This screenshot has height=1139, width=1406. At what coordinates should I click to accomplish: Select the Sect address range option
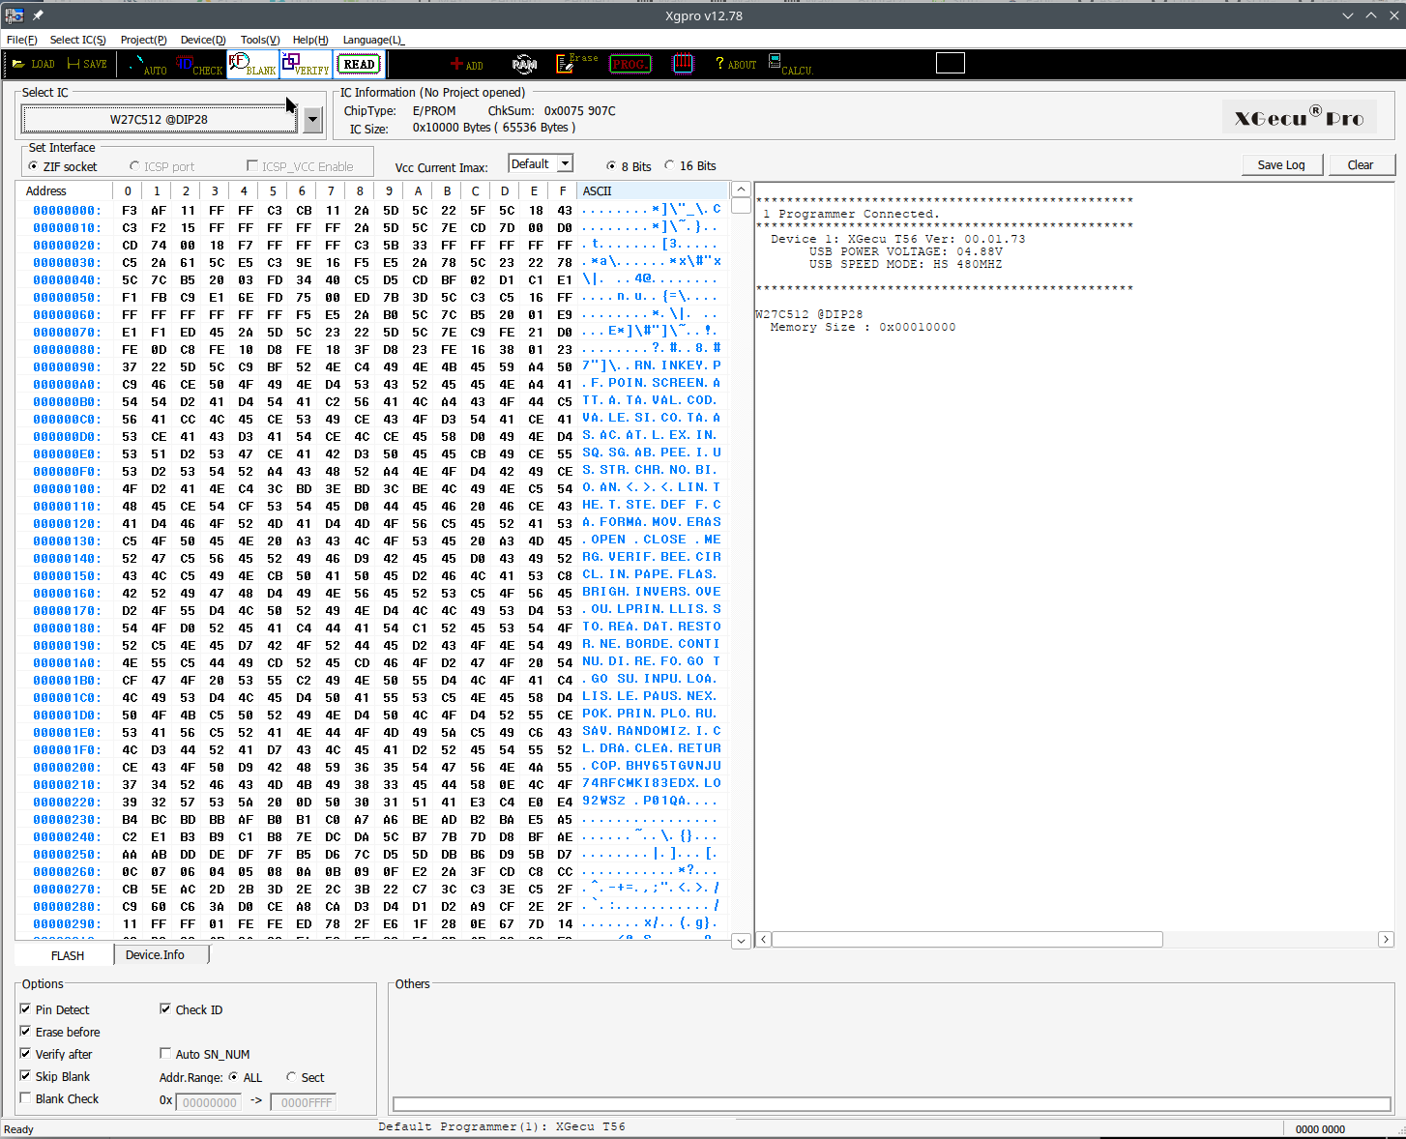coord(291,1077)
